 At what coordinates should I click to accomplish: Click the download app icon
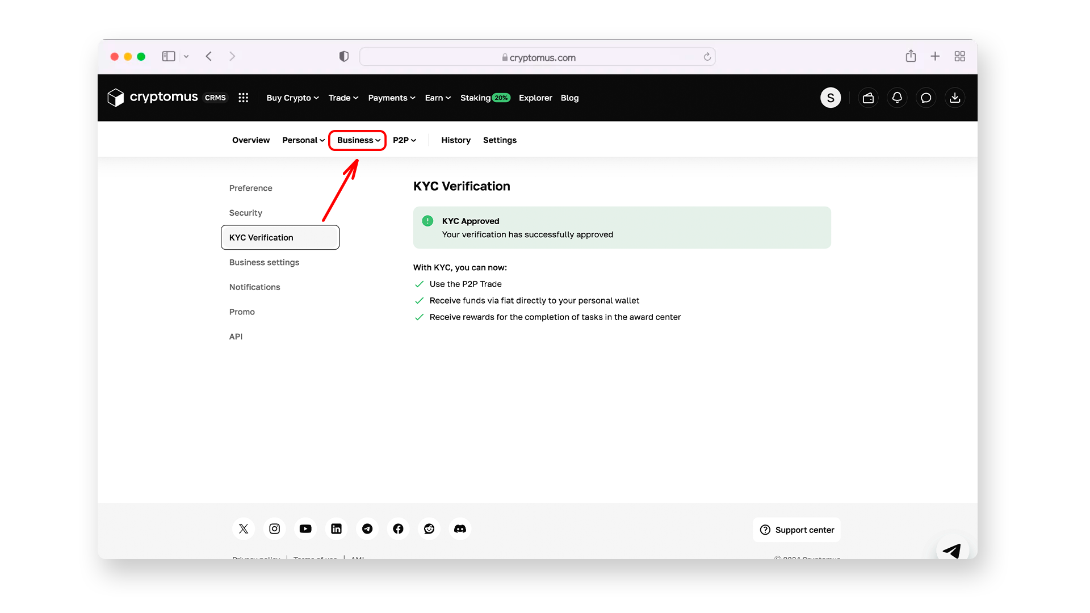coord(955,98)
